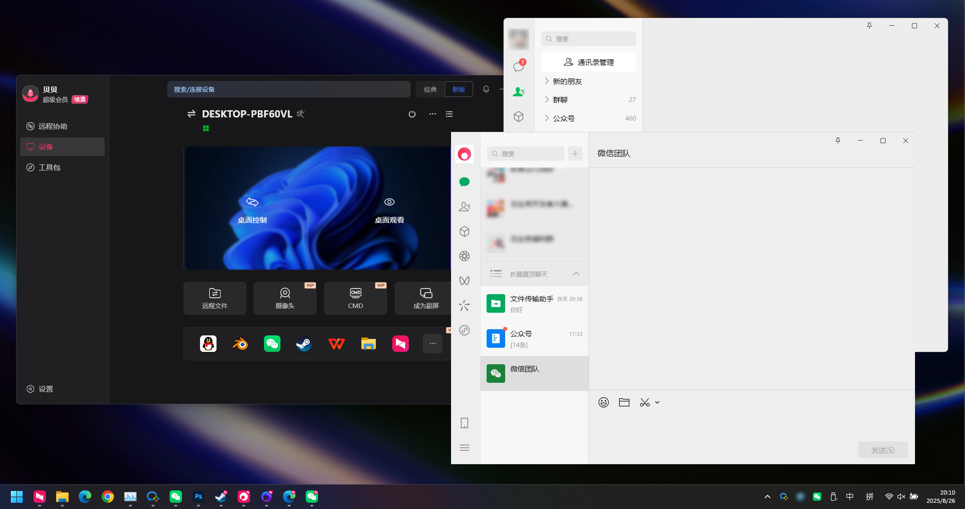Start 桌面控制 desktop control
The height and width of the screenshot is (509, 965).
[x=252, y=210]
